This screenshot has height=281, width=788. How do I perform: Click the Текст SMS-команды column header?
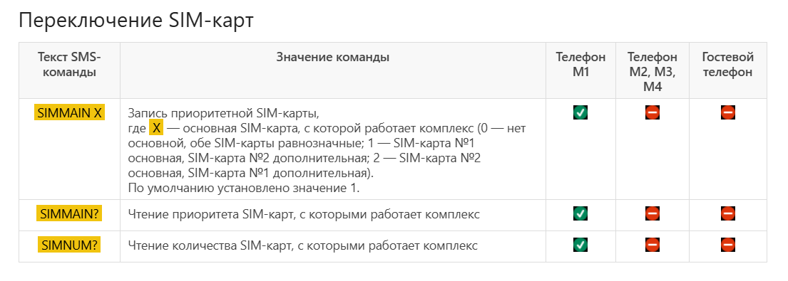tap(69, 65)
